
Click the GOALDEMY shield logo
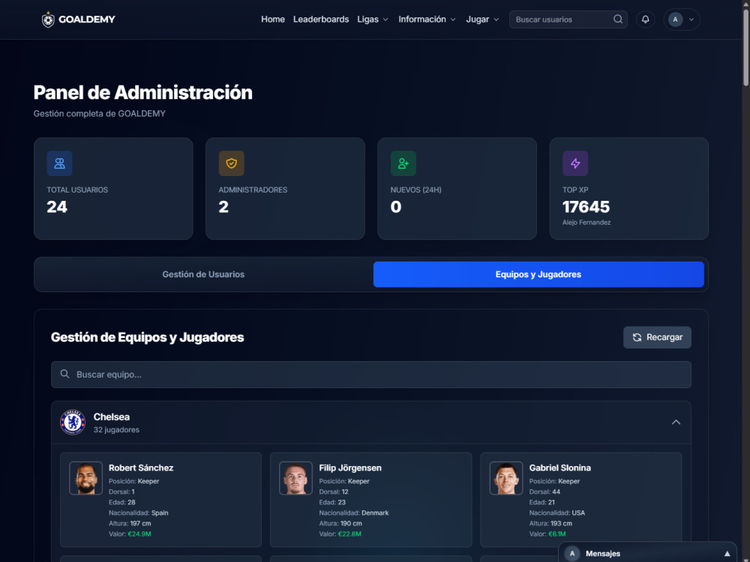pyautogui.click(x=48, y=19)
